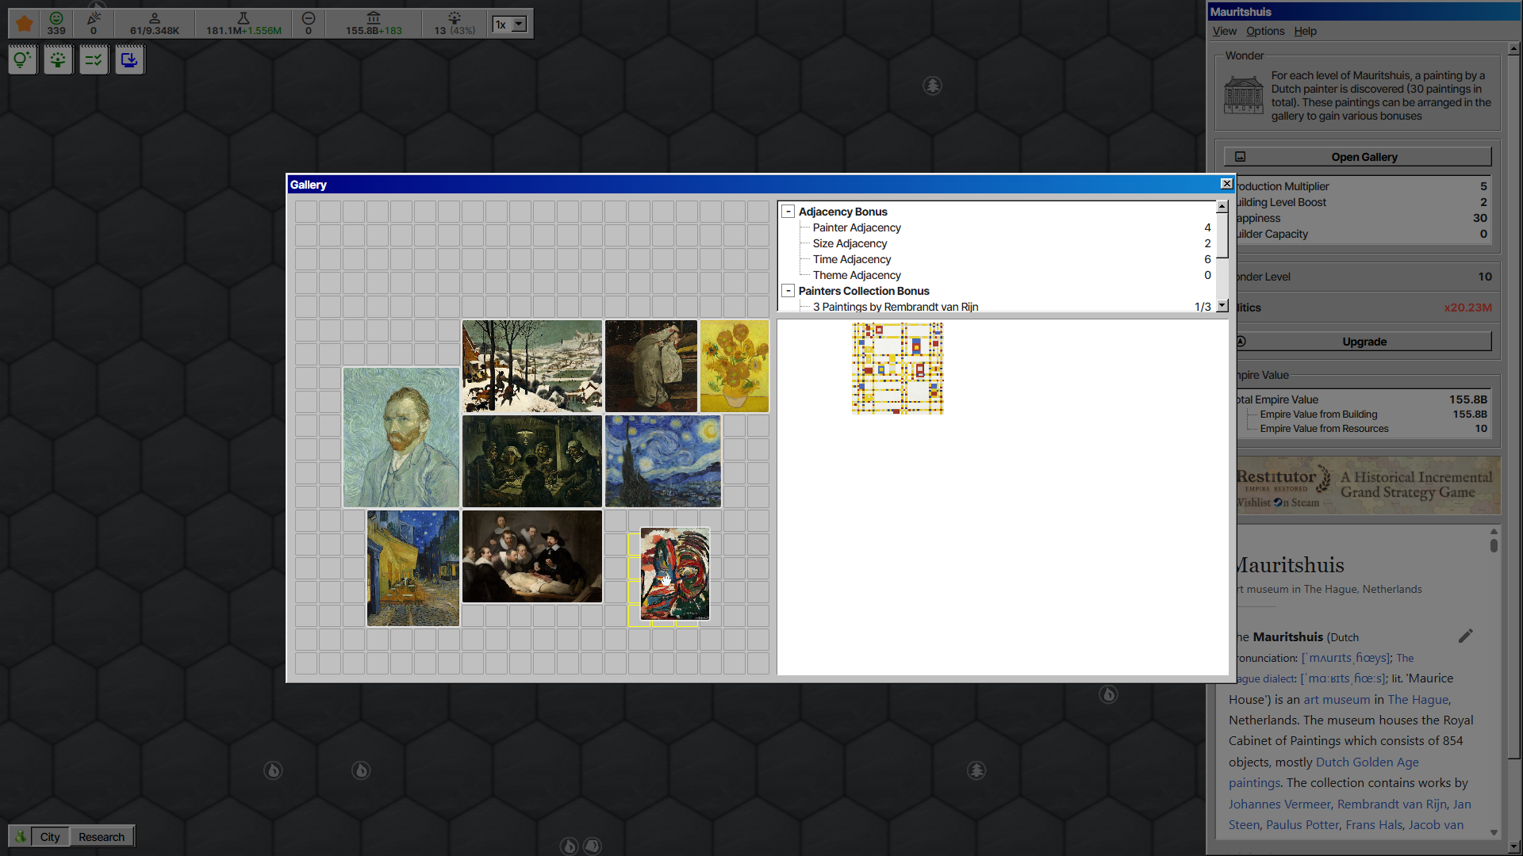Open the lightbulb notepad button
1523x856 pixels.
pos(22,59)
